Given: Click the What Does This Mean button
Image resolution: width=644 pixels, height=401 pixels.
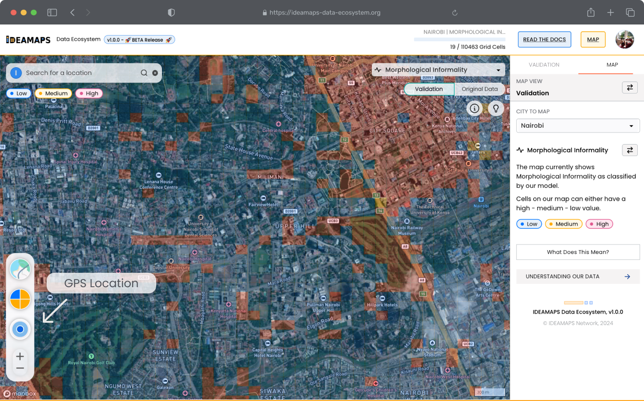Looking at the screenshot, I should pos(578,252).
